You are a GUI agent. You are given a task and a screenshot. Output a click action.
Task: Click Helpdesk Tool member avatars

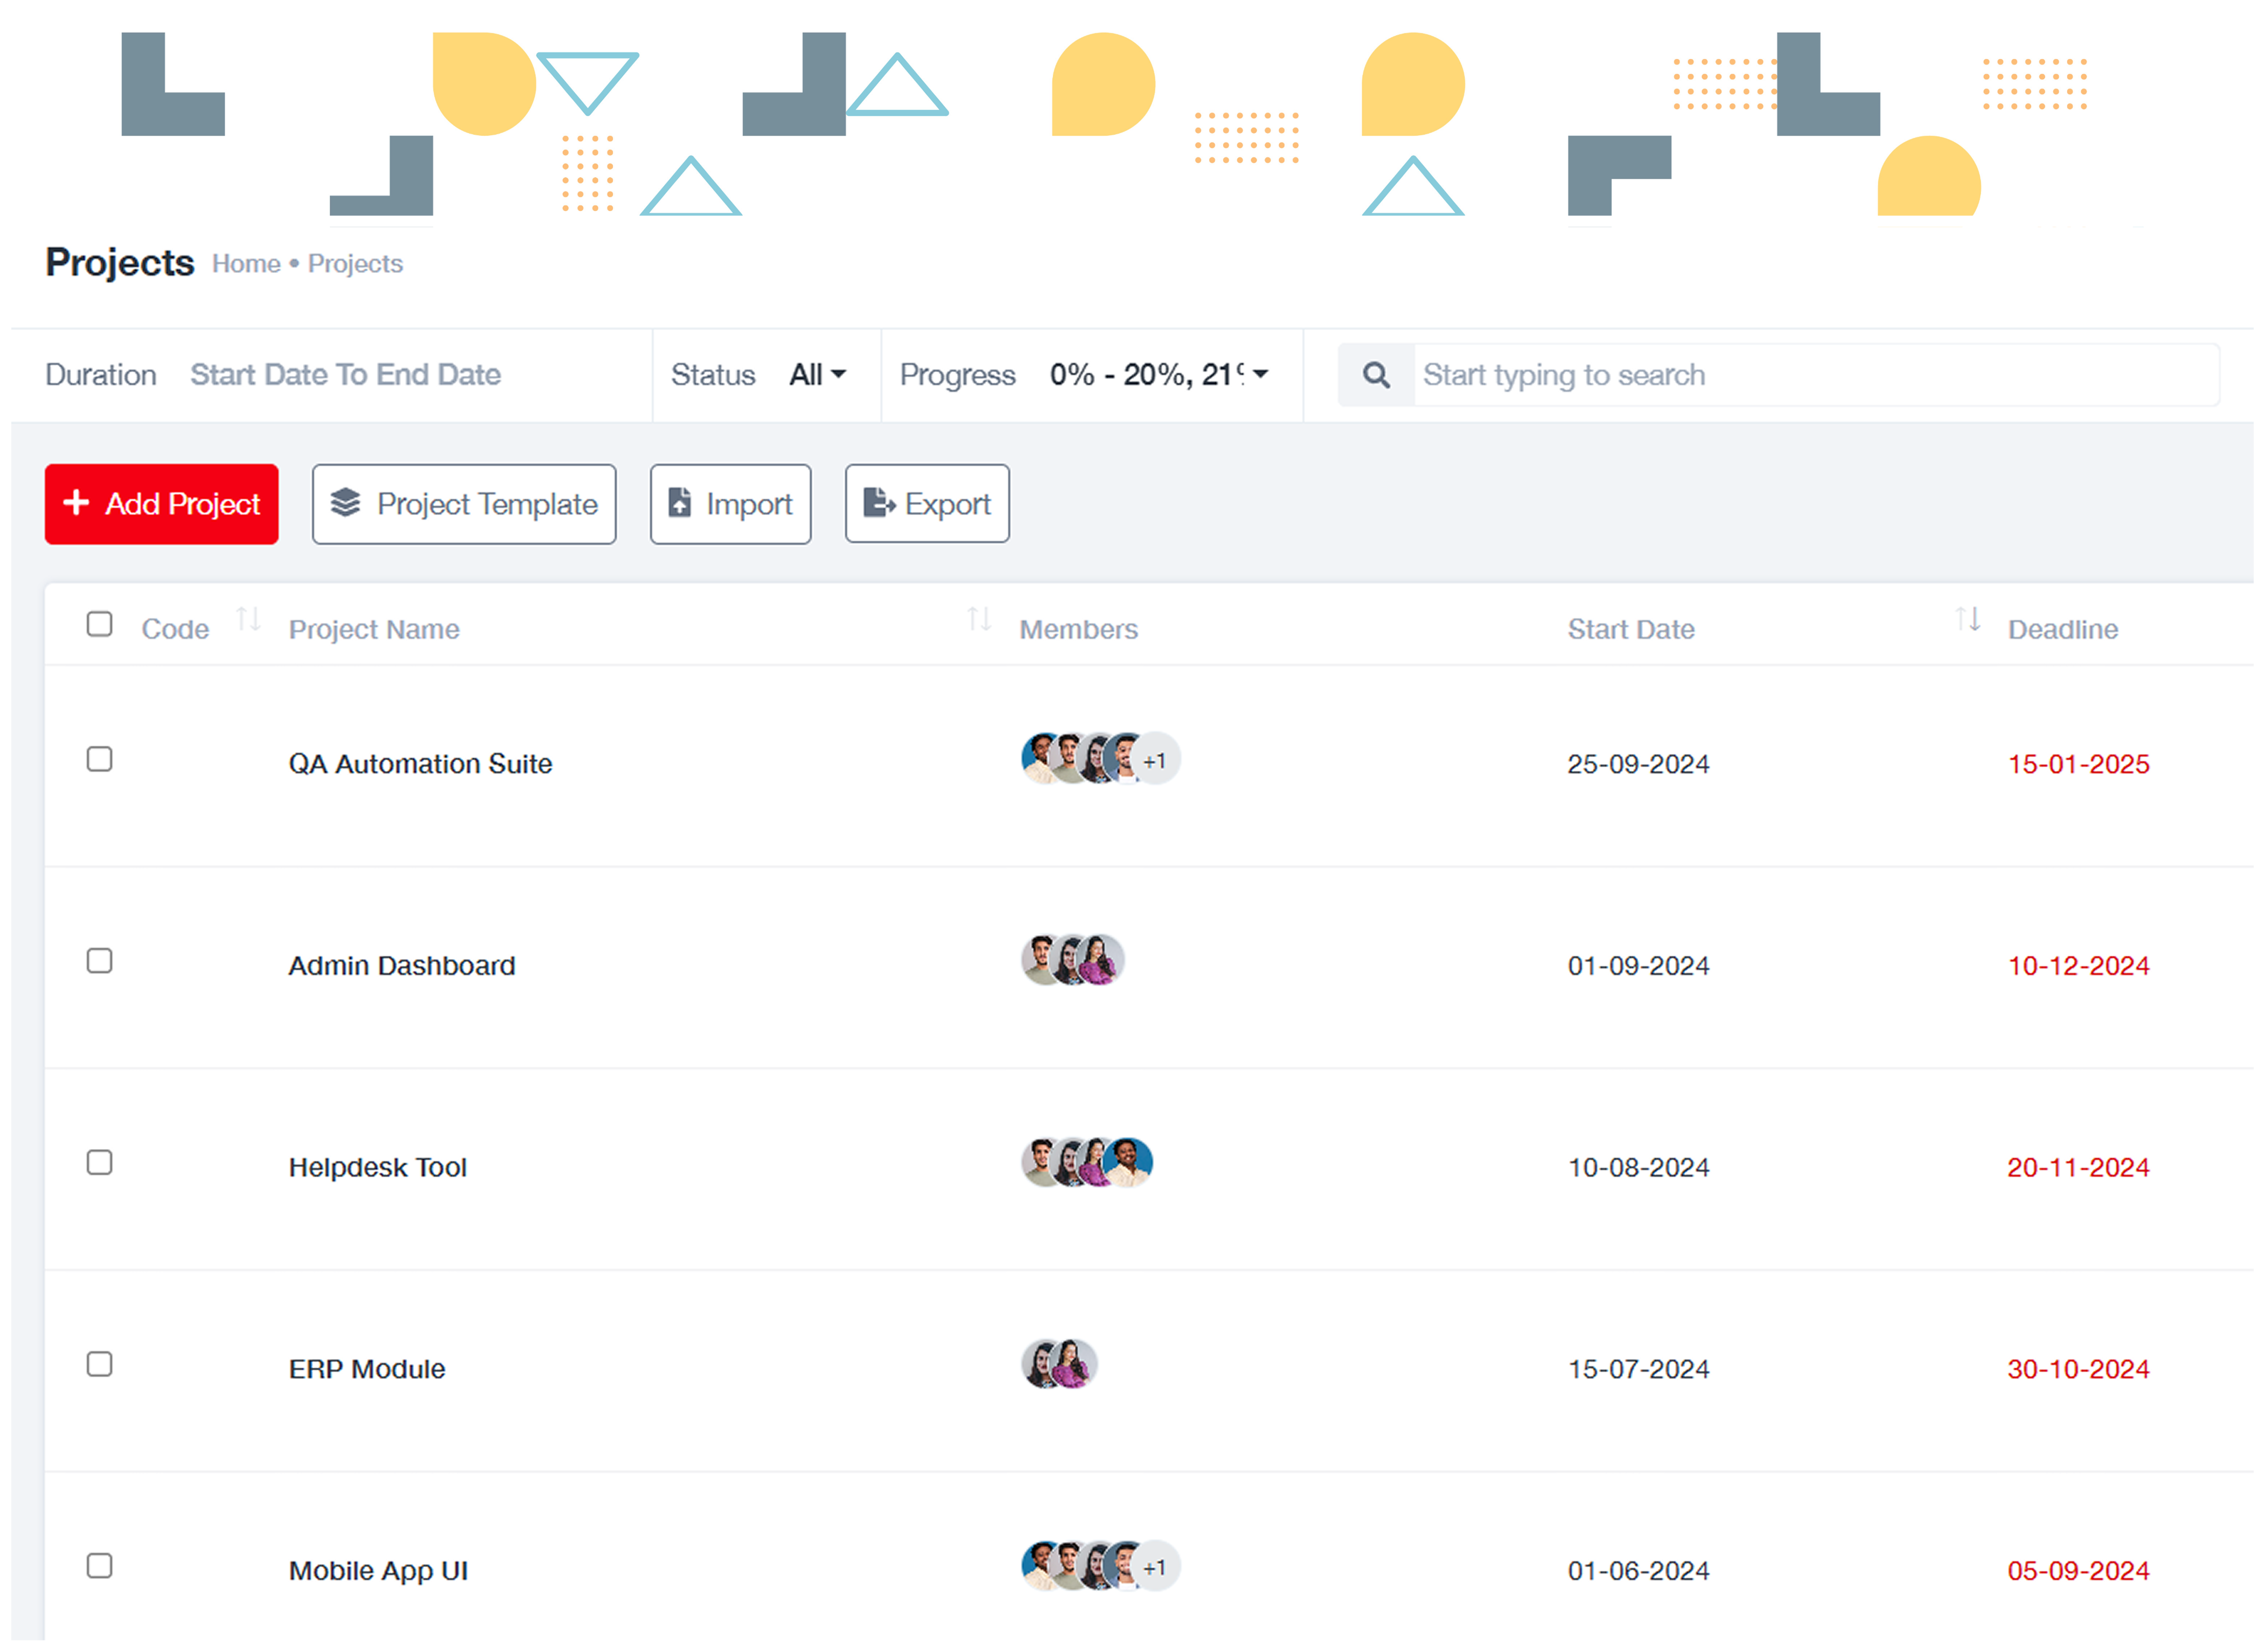[x=1086, y=1163]
